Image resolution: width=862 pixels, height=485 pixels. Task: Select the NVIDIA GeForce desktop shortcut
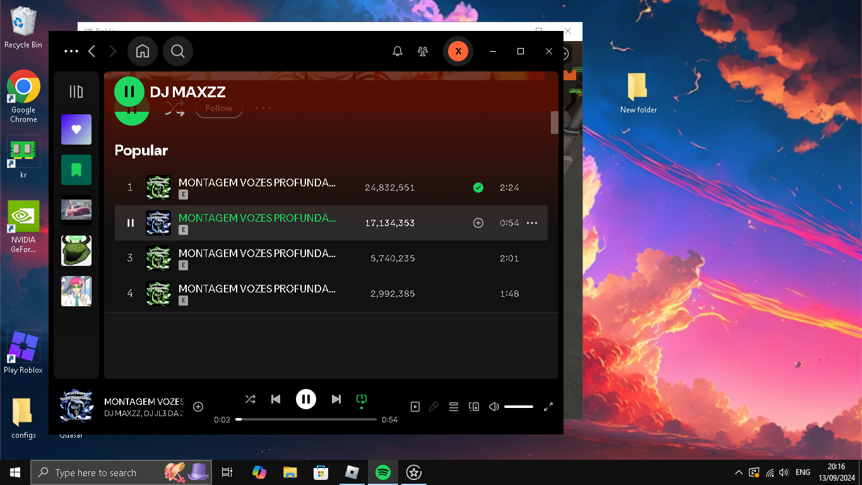coord(23,227)
